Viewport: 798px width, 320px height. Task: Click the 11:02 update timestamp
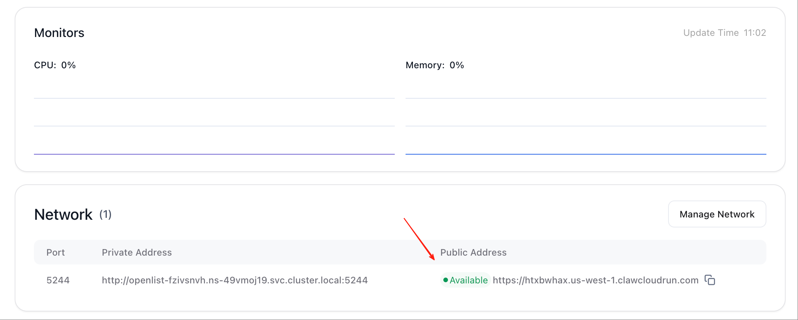754,33
